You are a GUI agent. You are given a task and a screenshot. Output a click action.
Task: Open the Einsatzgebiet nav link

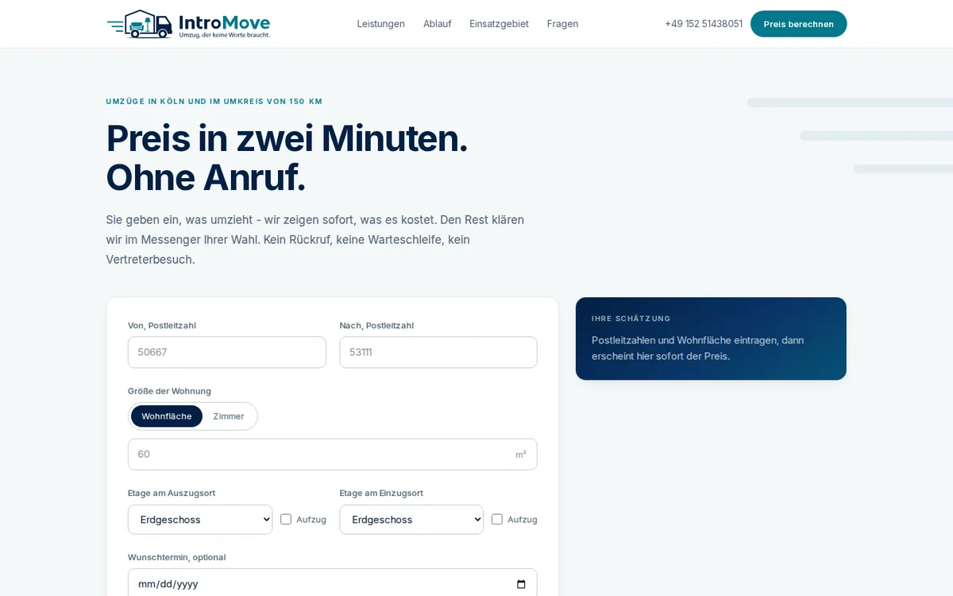pyautogui.click(x=500, y=24)
